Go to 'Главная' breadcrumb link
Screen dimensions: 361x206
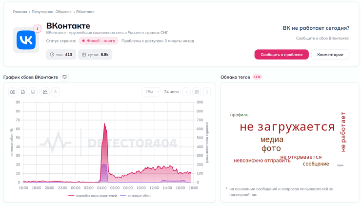point(20,12)
